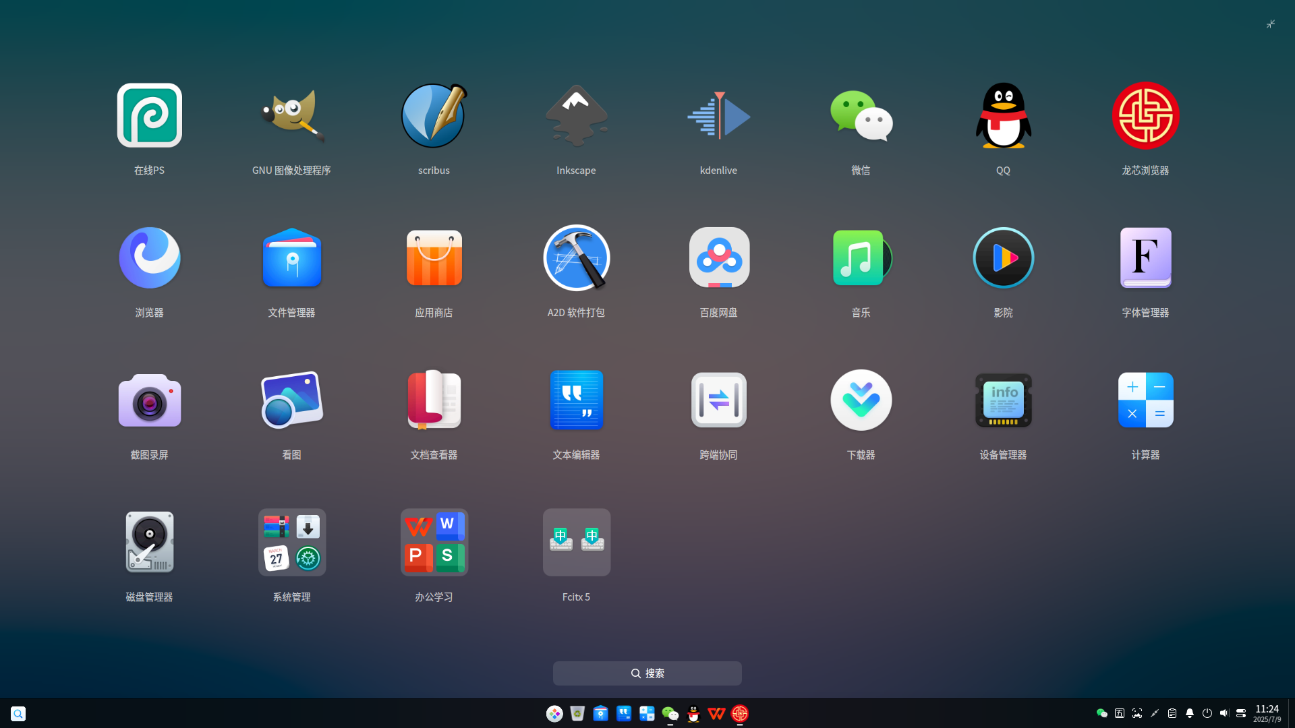
Task: Exit fullscreen launcher with the top-right shrink icon
Action: point(1271,24)
